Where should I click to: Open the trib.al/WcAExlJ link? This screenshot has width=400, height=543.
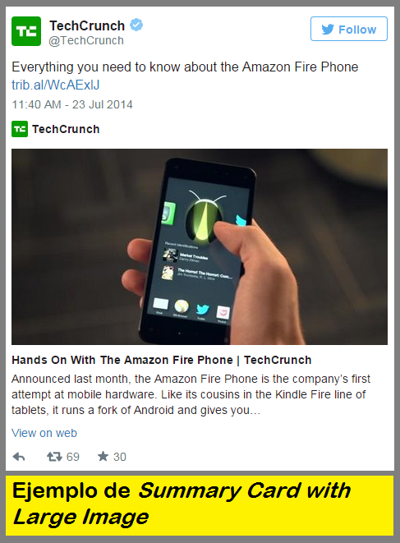click(x=55, y=85)
